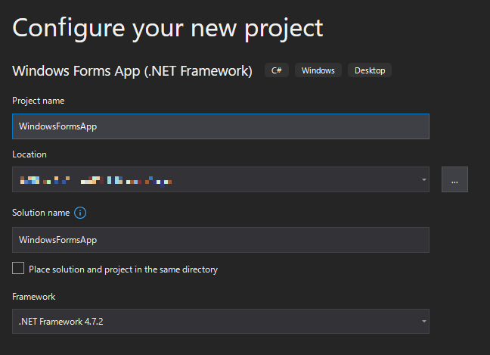Click the WindowsFormsApp text under Solution name

tap(58, 240)
